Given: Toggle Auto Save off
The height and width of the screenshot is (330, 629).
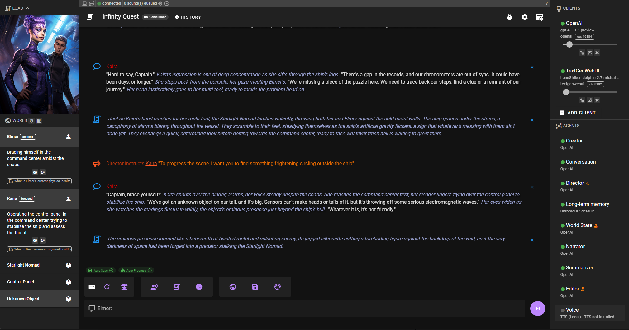Looking at the screenshot, I should pos(101,270).
